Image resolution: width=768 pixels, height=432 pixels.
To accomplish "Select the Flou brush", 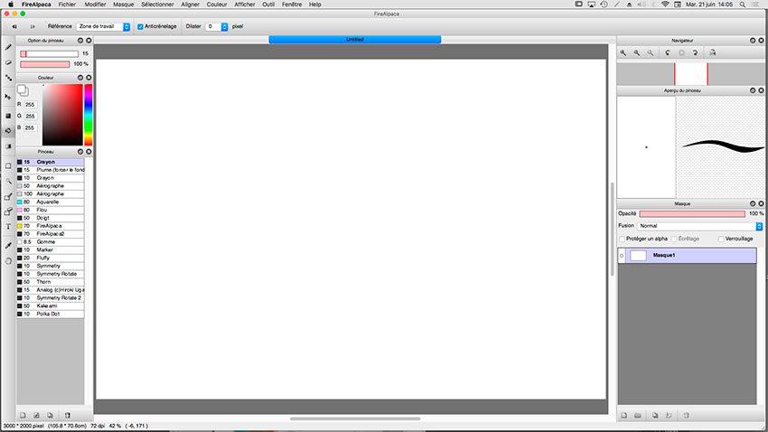I will 51,210.
